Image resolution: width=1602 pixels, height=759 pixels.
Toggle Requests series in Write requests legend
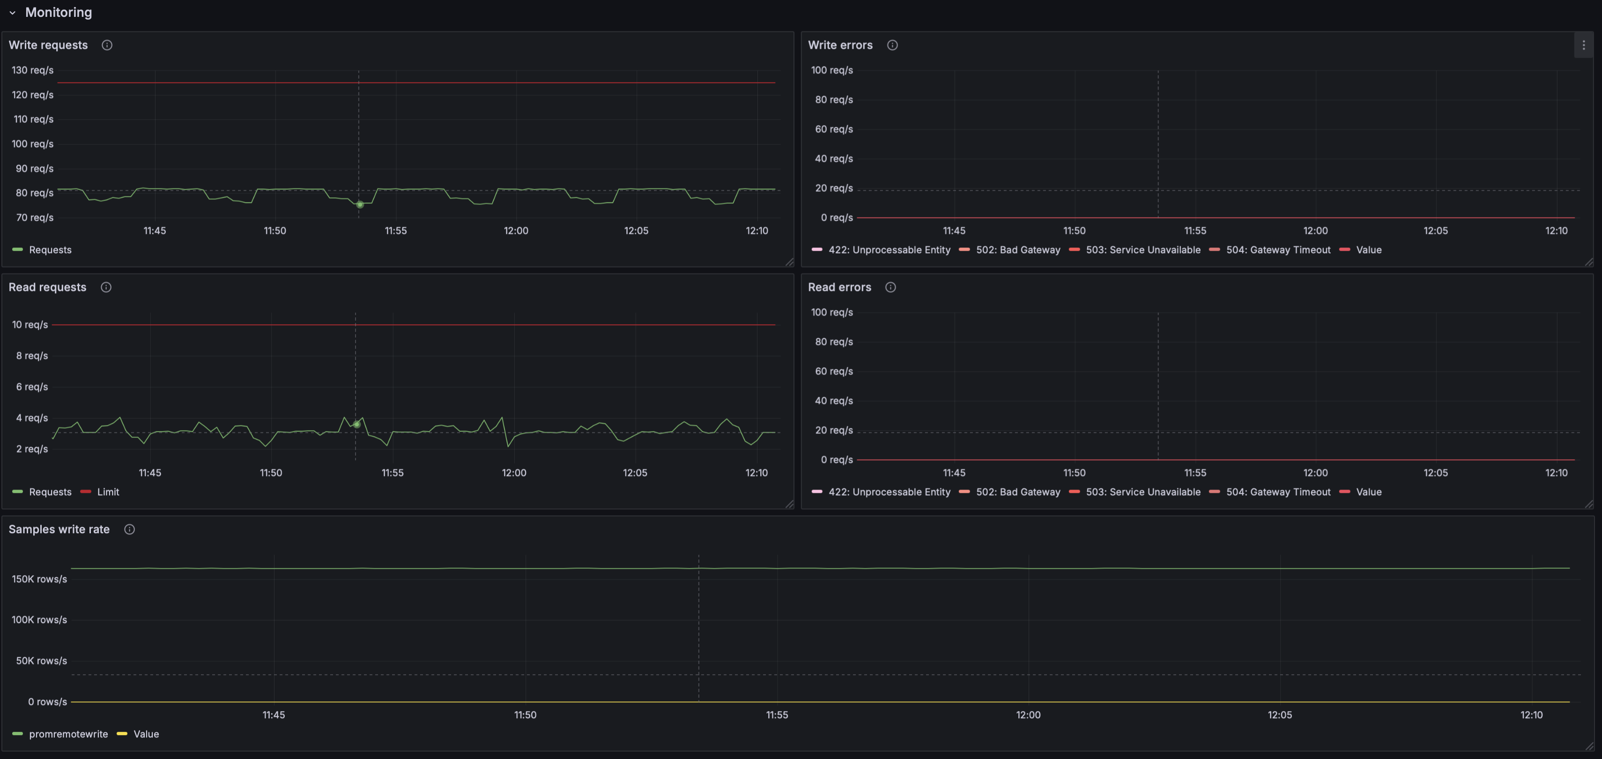(x=51, y=249)
